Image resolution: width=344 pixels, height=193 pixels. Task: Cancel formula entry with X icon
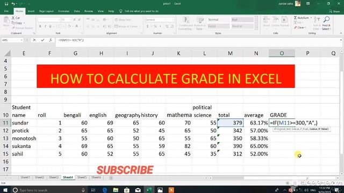pyautogui.click(x=34, y=40)
